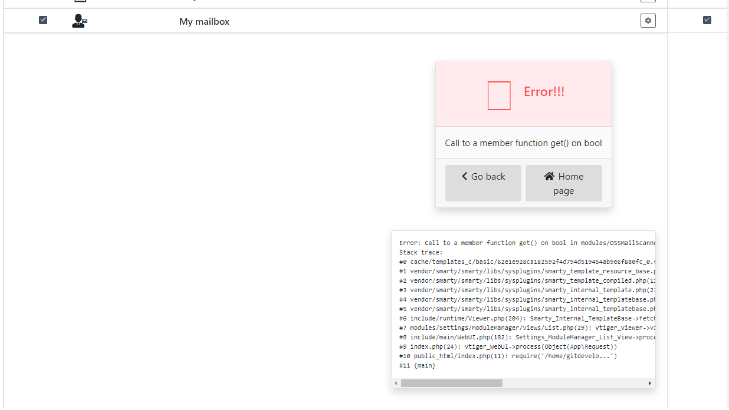The image size is (729, 410).
Task: Click the horizontal scrollbar thumb in stack trace
Action: click(x=452, y=383)
